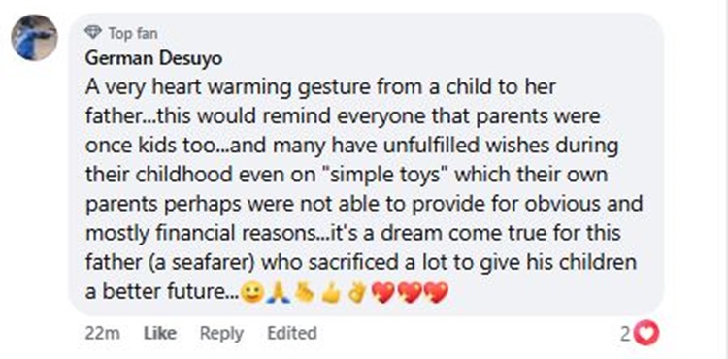Viewport: 728px width, 359px height.
Task: Open the commenter's profile picture
Action: click(x=34, y=38)
